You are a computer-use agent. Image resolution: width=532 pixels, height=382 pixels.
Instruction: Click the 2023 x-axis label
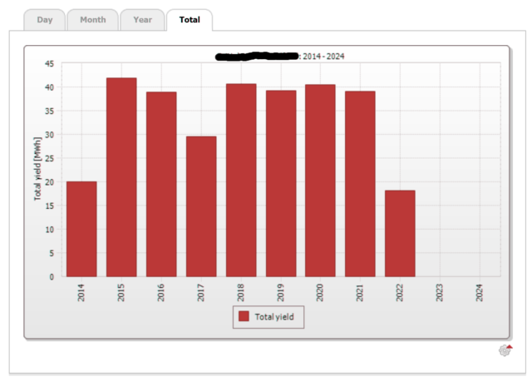[x=440, y=292]
